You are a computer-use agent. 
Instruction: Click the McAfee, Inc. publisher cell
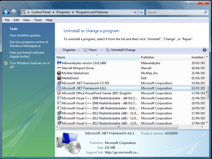(150, 73)
